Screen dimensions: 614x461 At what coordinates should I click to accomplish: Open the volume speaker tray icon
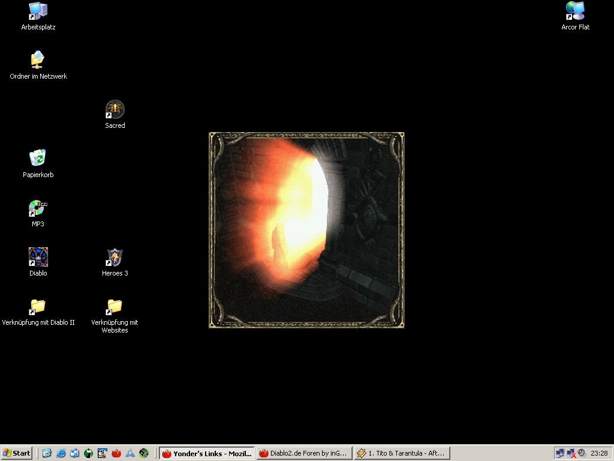point(582,453)
